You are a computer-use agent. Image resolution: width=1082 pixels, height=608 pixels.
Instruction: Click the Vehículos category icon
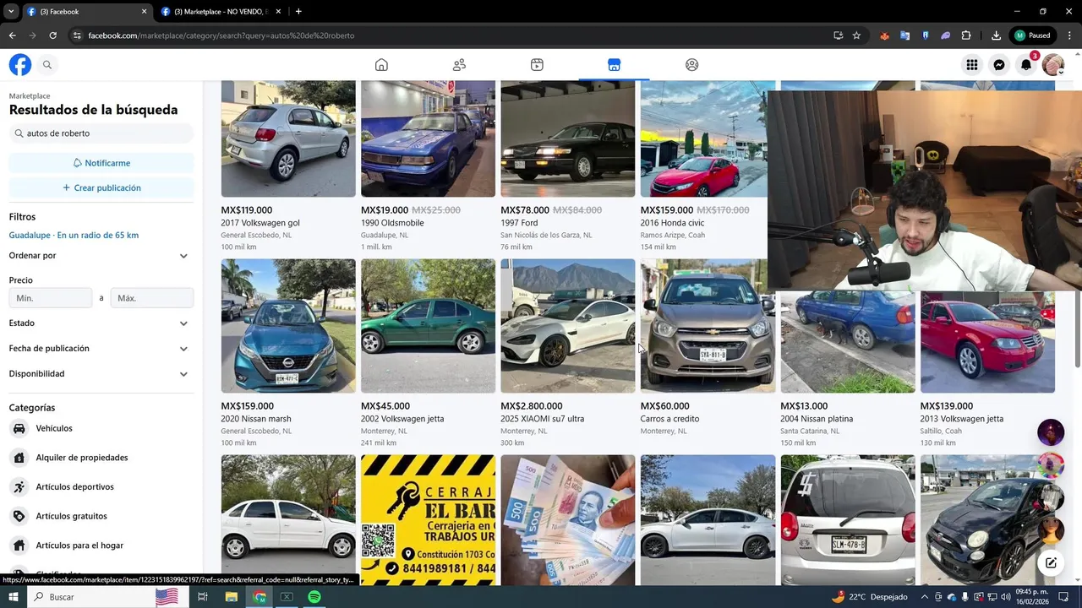tap(19, 428)
